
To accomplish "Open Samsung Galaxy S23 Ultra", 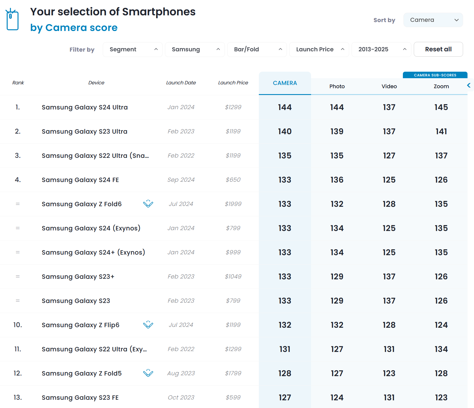I will (84, 132).
